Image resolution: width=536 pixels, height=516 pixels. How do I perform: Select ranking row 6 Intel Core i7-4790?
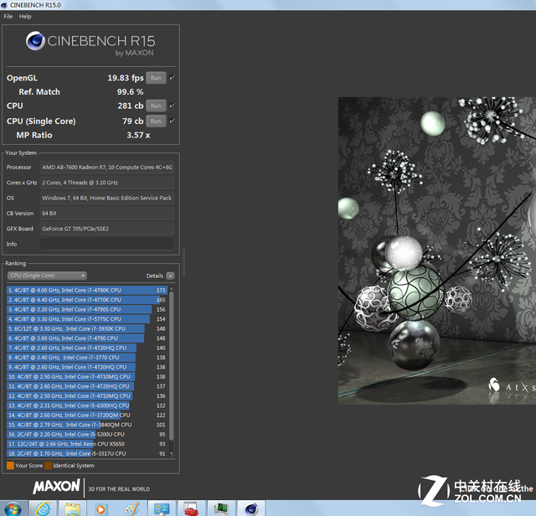[87, 338]
